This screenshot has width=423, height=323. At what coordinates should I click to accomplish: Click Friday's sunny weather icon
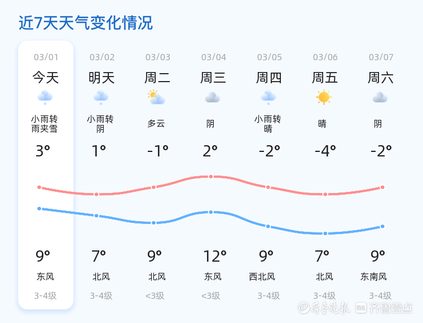(324, 97)
